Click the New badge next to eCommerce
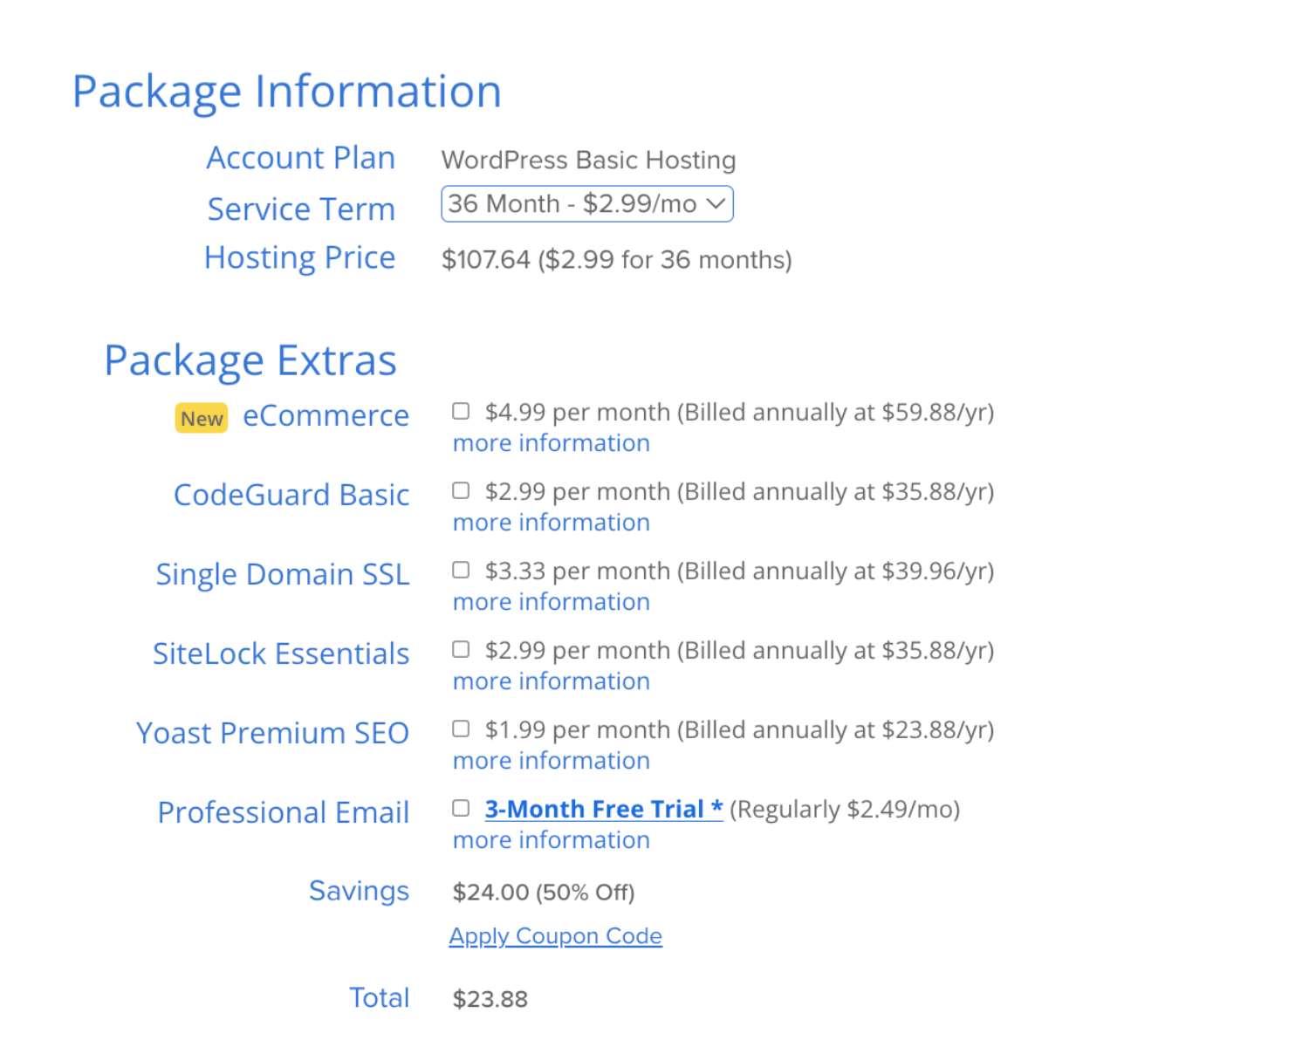Viewport: 1309px width, 1047px height. tap(201, 419)
